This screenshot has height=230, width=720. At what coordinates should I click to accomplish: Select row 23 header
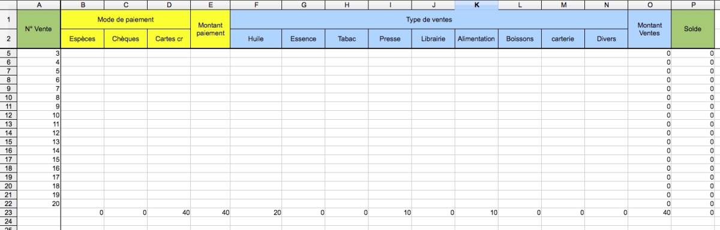pyautogui.click(x=8, y=213)
